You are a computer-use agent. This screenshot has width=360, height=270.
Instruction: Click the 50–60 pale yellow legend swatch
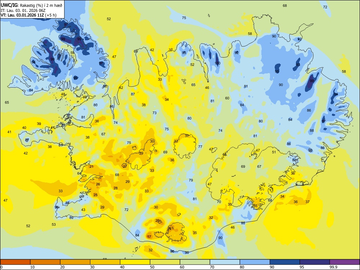click(x=165, y=262)
